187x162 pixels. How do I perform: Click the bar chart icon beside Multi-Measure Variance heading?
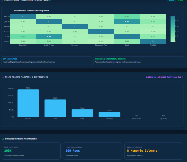click(3, 77)
